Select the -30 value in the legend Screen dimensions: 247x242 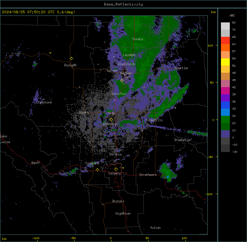(235, 152)
